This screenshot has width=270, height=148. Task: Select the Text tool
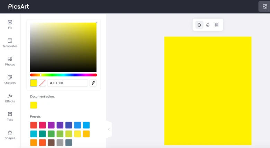(10, 116)
